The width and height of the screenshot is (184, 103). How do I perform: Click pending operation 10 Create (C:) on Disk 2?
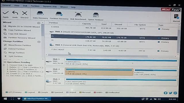pyautogui.click(x=19, y=74)
